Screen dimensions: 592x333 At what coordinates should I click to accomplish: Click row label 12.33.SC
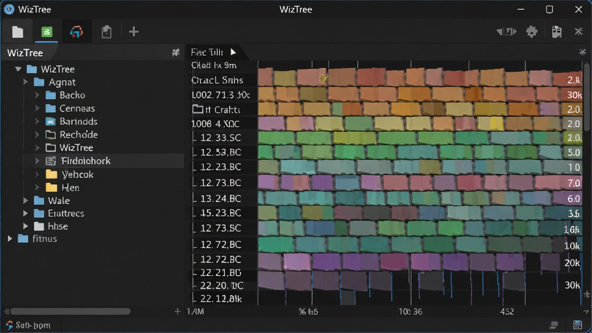(220, 138)
